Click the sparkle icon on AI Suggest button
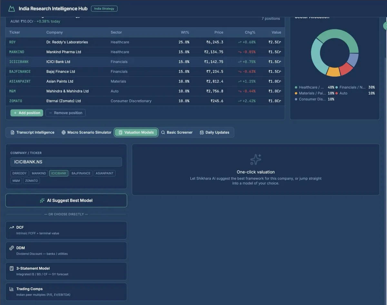The height and width of the screenshot is (305, 387). tap(42, 201)
